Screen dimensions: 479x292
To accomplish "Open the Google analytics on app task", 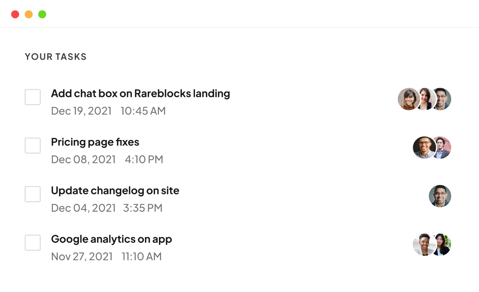I will pyautogui.click(x=112, y=239).
